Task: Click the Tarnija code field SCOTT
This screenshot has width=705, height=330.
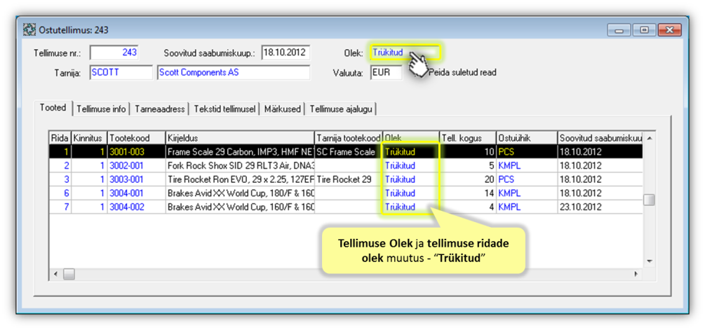Action: [x=121, y=73]
